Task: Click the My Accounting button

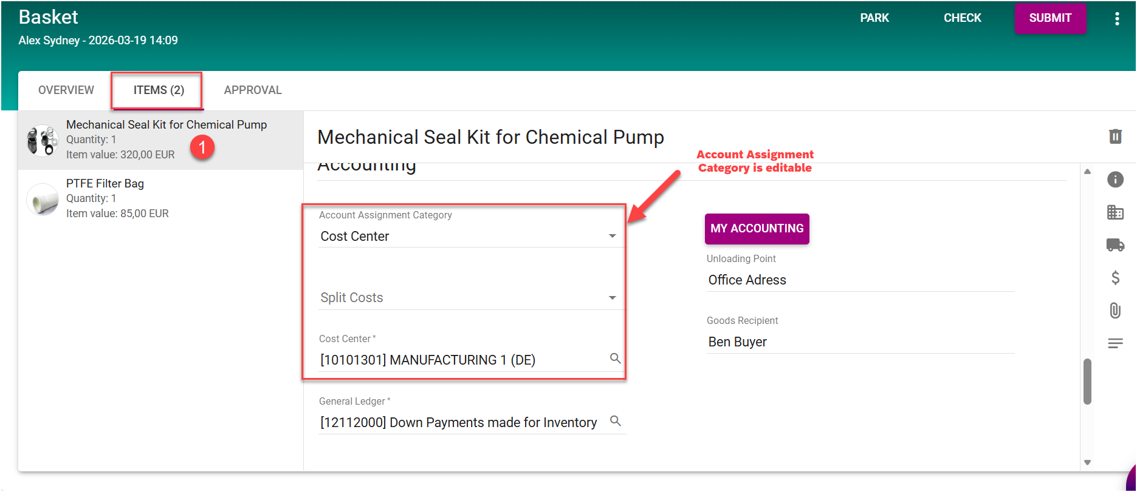Action: click(757, 229)
